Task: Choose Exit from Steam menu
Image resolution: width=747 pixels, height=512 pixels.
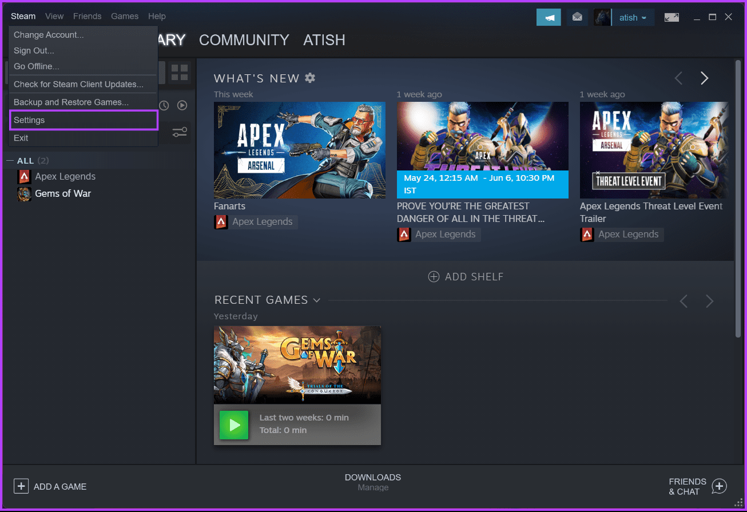Action: [83, 138]
